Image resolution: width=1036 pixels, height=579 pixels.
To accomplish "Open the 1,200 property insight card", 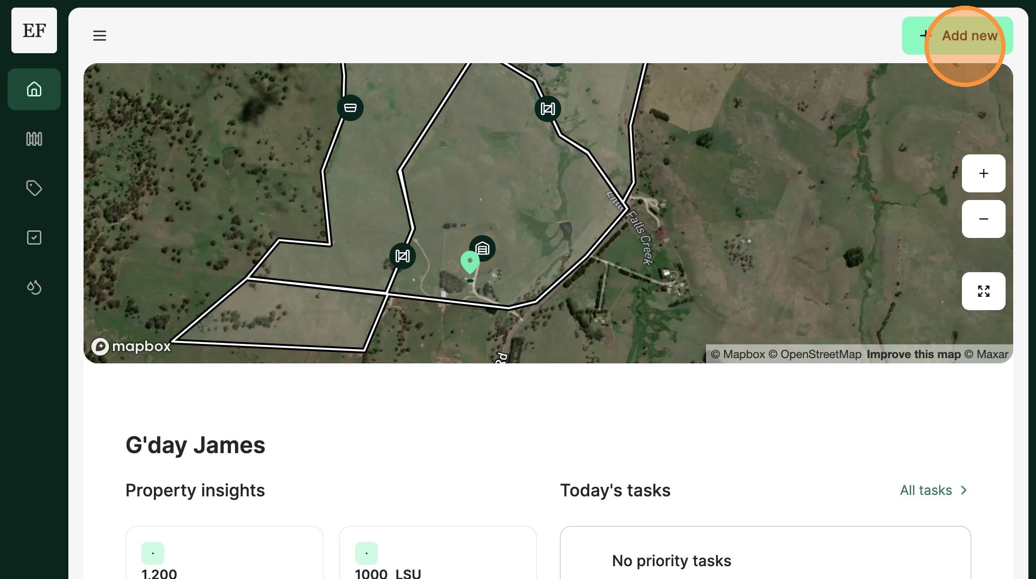I will (x=224, y=553).
